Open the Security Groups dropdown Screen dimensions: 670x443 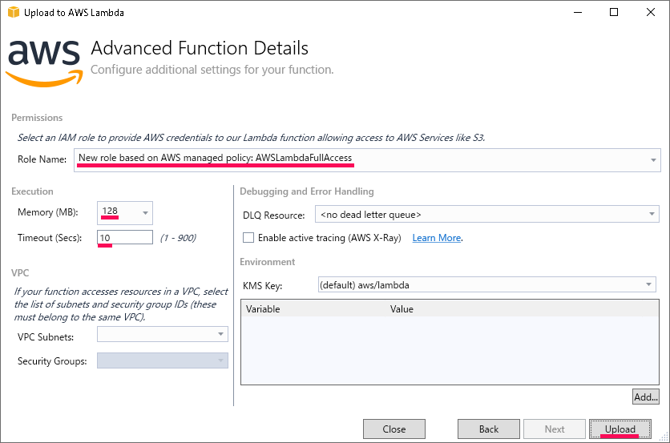(163, 360)
